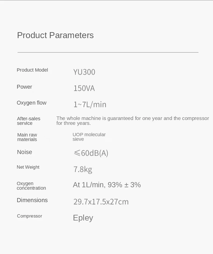Click the Product Model label

(x=32, y=70)
